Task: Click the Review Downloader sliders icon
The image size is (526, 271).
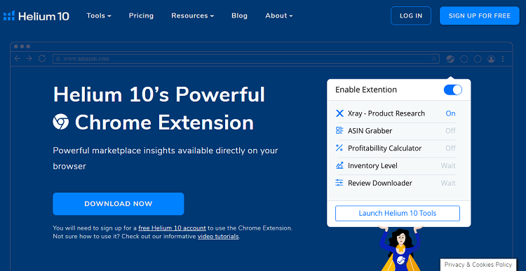Action: [339, 183]
